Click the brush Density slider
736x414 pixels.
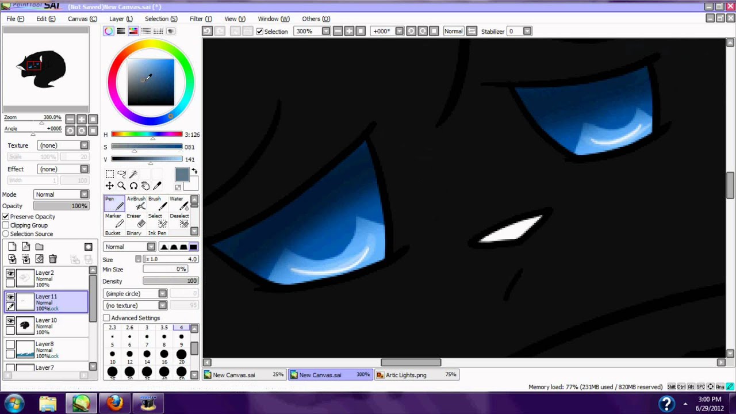pos(170,281)
